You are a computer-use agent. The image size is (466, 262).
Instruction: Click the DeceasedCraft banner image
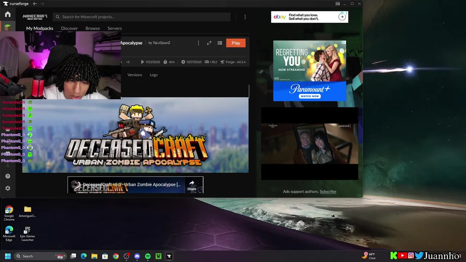coord(135,135)
